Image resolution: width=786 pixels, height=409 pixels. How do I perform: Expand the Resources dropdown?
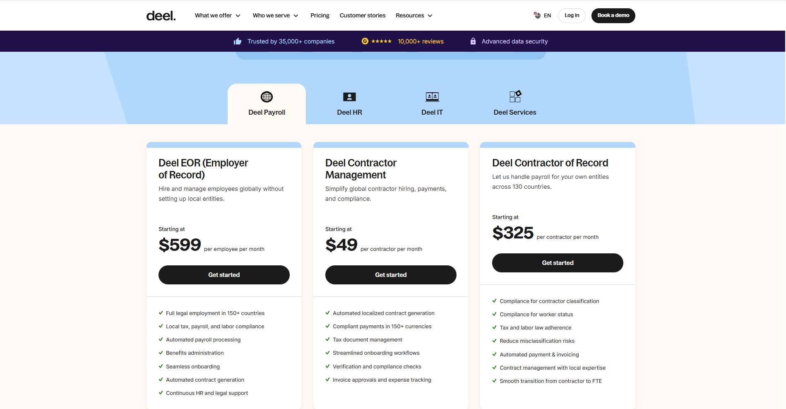[413, 15]
